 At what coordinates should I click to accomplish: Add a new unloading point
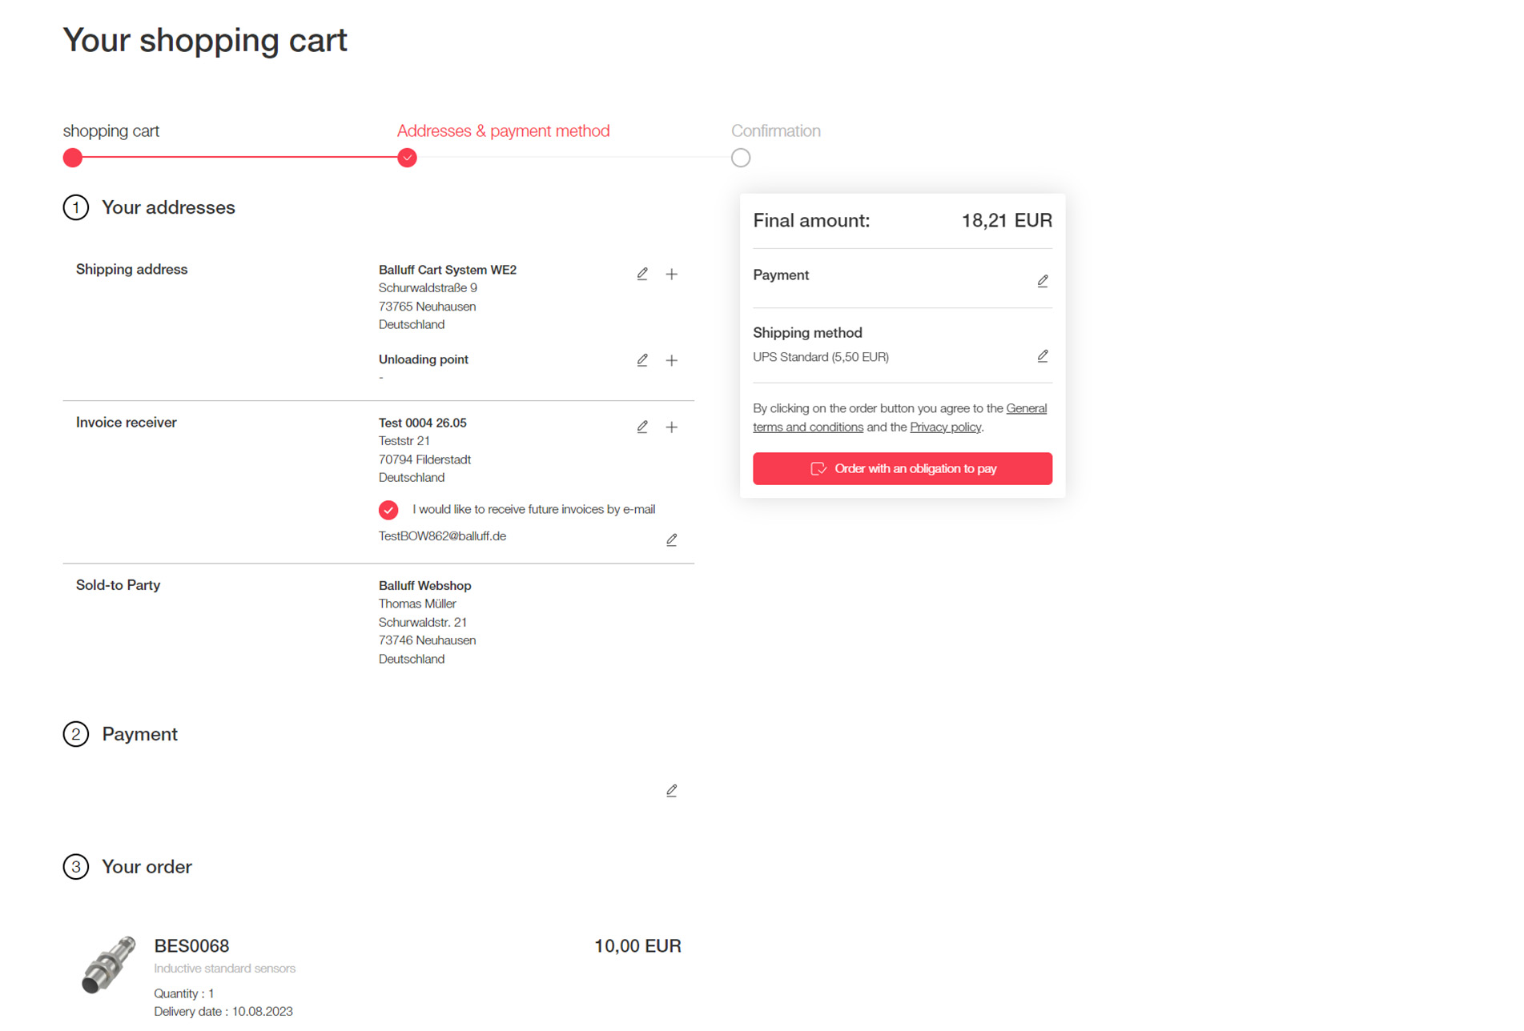(x=672, y=360)
